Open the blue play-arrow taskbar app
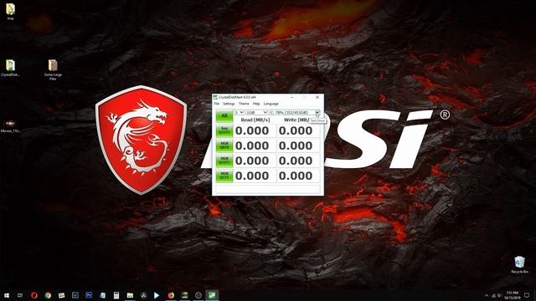 (157, 295)
